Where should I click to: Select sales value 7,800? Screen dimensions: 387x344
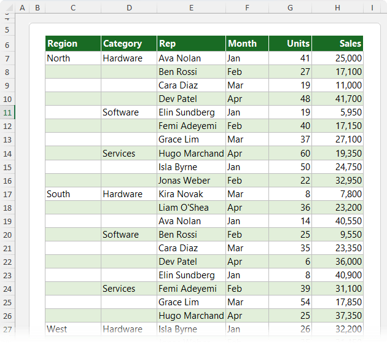tap(338, 194)
